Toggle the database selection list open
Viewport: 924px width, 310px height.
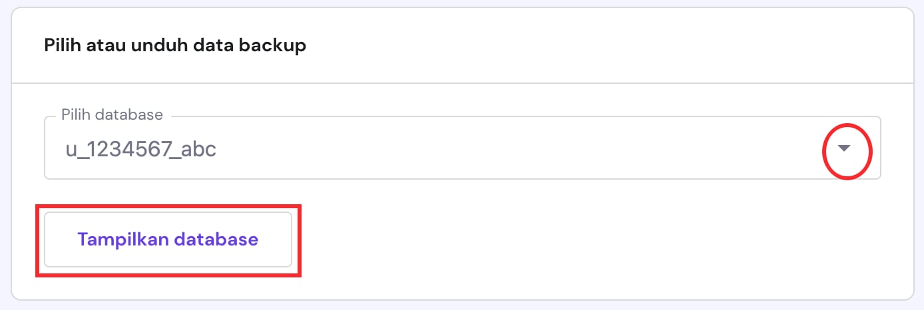click(x=844, y=149)
